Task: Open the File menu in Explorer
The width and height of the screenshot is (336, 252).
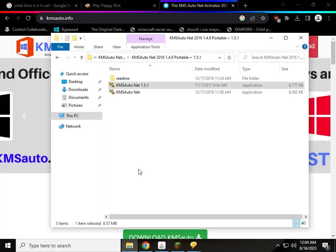Action: point(60,47)
